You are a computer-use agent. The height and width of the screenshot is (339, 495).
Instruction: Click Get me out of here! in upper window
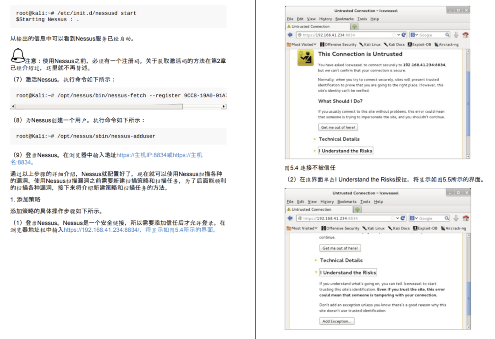[x=338, y=127]
